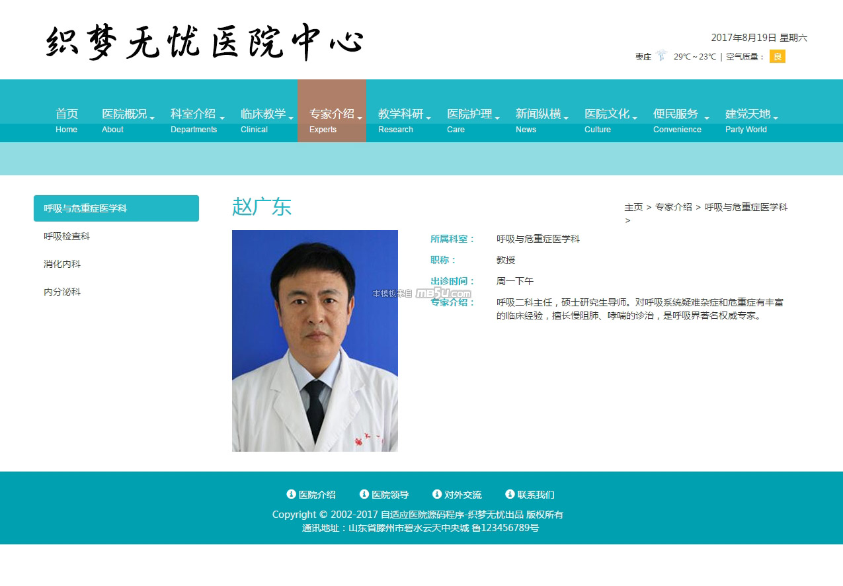The width and height of the screenshot is (843, 586).
Task: Select 消化内科 in the left sidebar
Action: pos(62,264)
